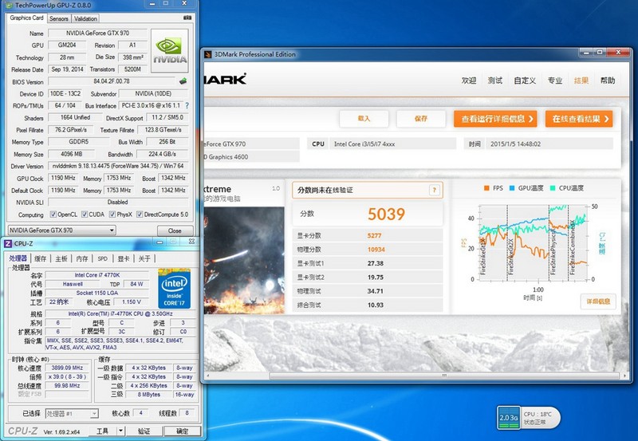
Task: Click the Fire Strike Extreme preview thumbnail
Action: 244,260
